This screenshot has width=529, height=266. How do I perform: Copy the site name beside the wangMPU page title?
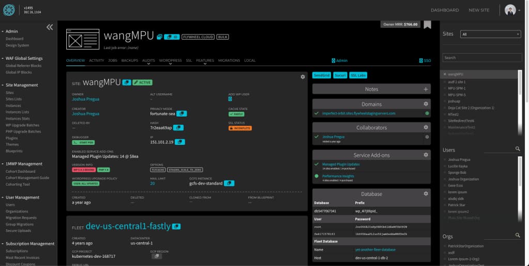tap(160, 37)
